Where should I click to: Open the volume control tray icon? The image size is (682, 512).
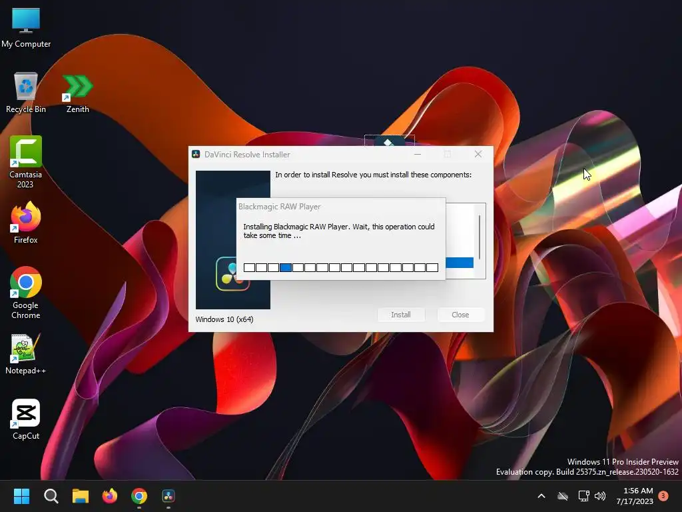click(x=600, y=496)
